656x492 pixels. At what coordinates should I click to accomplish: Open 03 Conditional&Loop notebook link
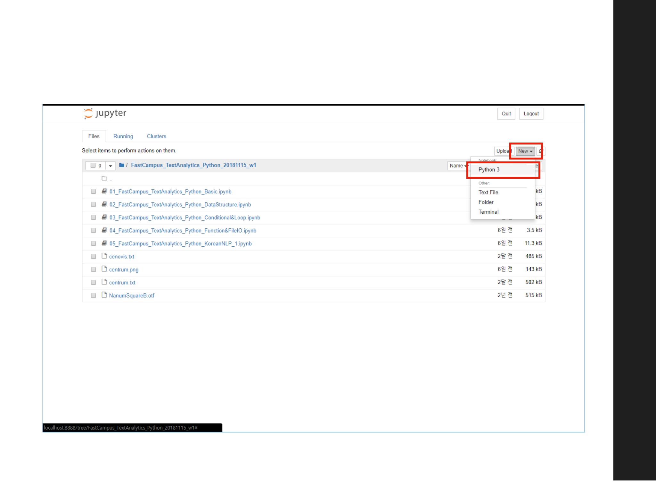[x=185, y=218]
